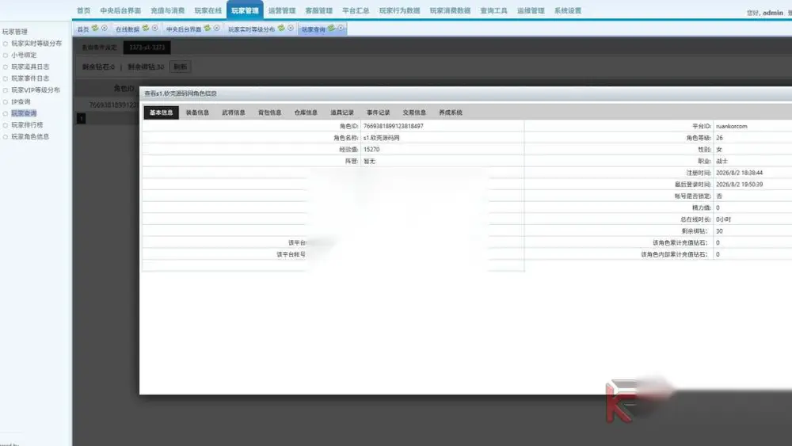This screenshot has height=446, width=792.
Task: Close the 在线数据 tab
Action: point(154,29)
